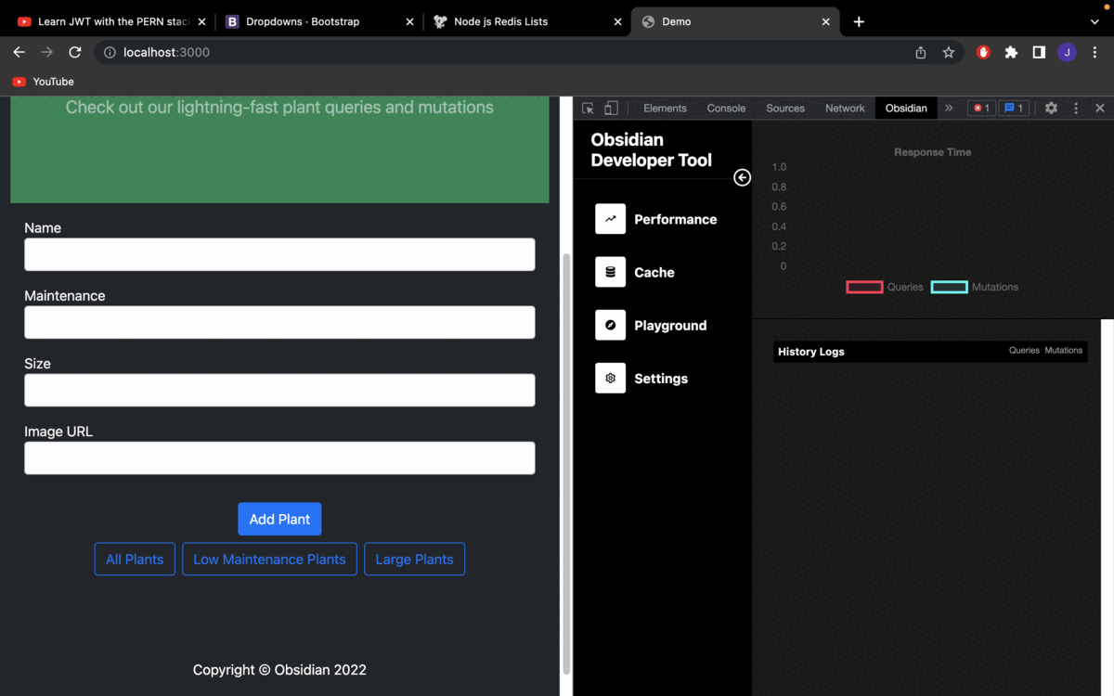Open the Sources tab in DevTools
Screen dimensions: 1114x696
coord(785,108)
